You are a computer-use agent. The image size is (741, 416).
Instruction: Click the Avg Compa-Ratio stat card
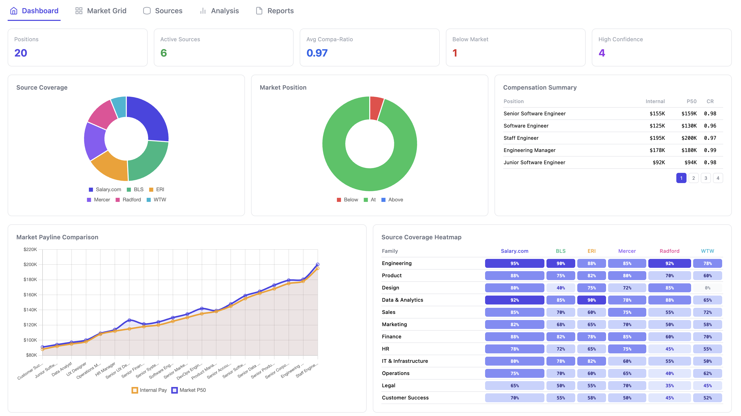point(370,47)
